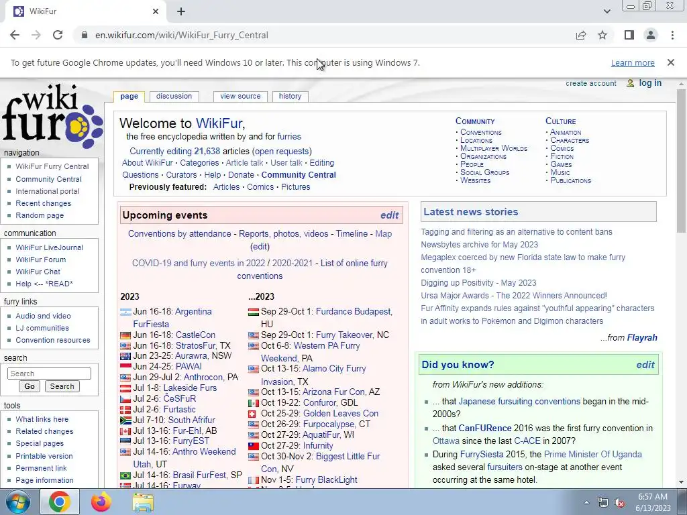Click the Hungarian flag beside Furdance Budapest
The height and width of the screenshot is (515, 687).
[253, 312]
